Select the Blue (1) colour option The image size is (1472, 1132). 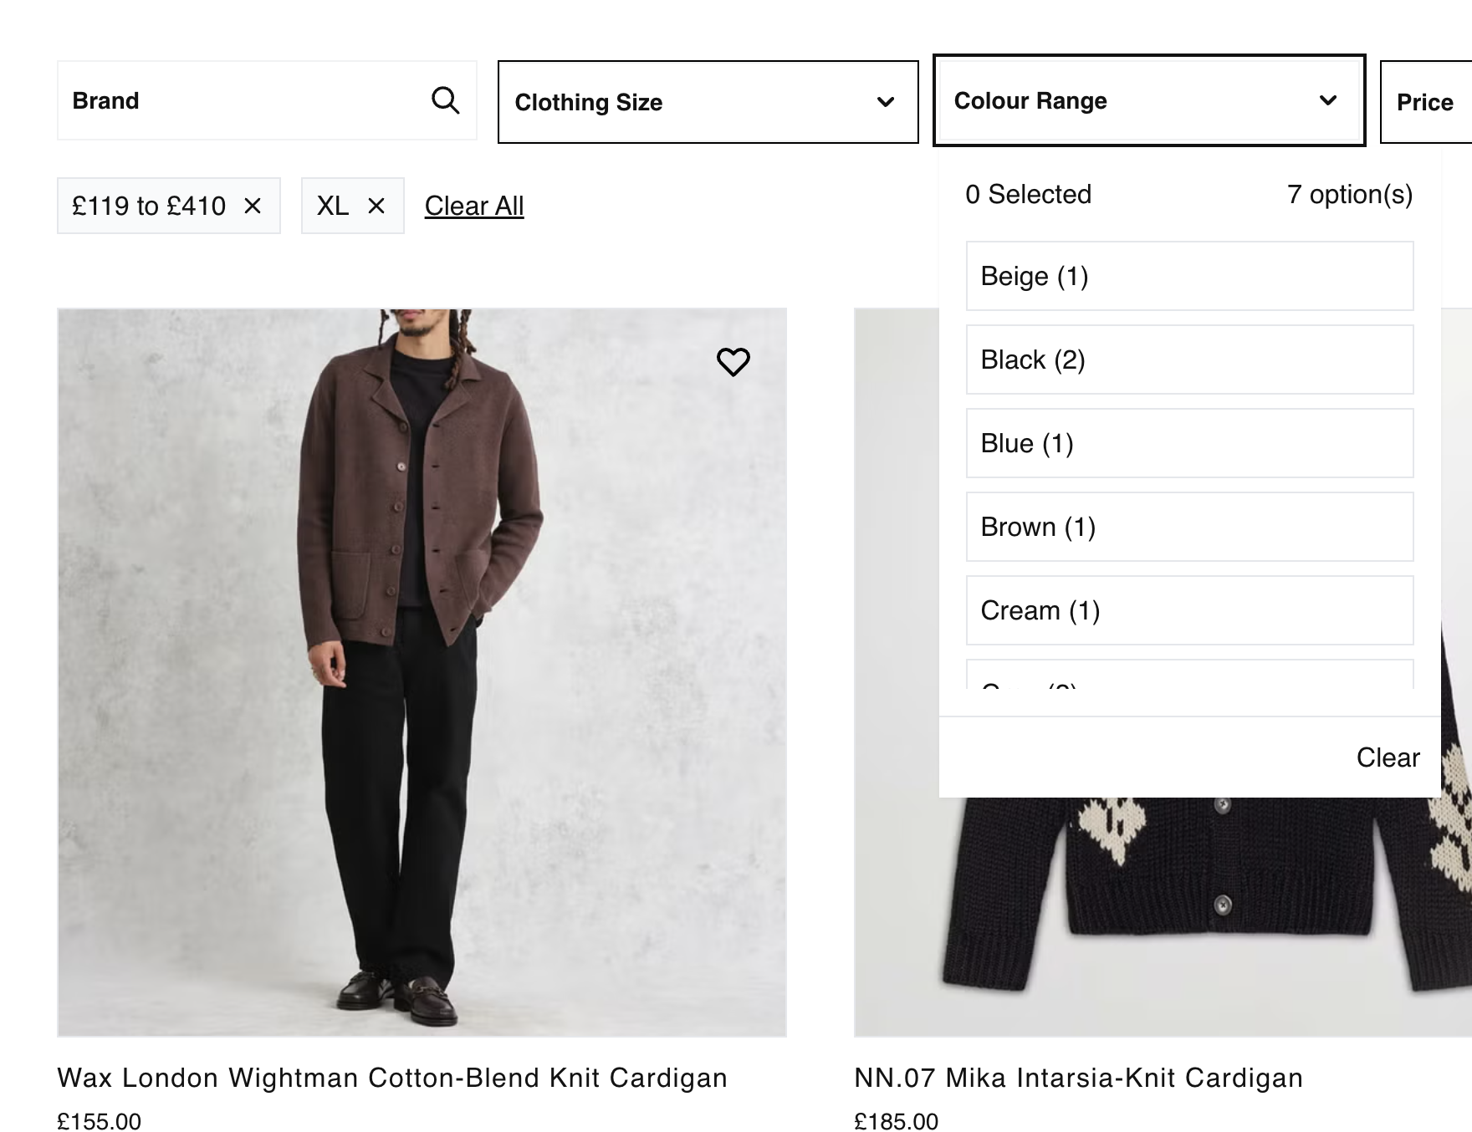[1189, 443]
